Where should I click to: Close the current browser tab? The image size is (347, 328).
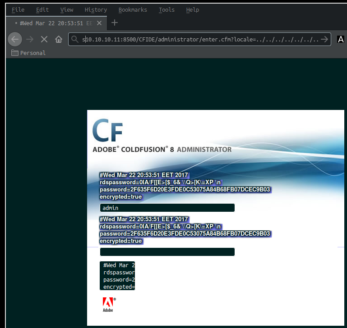(99, 23)
